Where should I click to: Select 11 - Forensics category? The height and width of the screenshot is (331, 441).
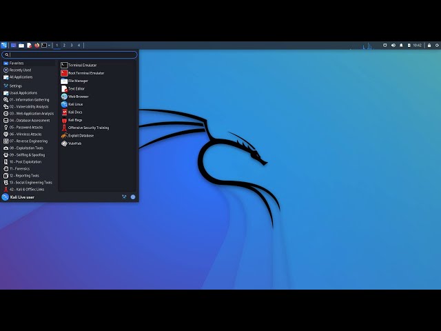tap(29, 168)
